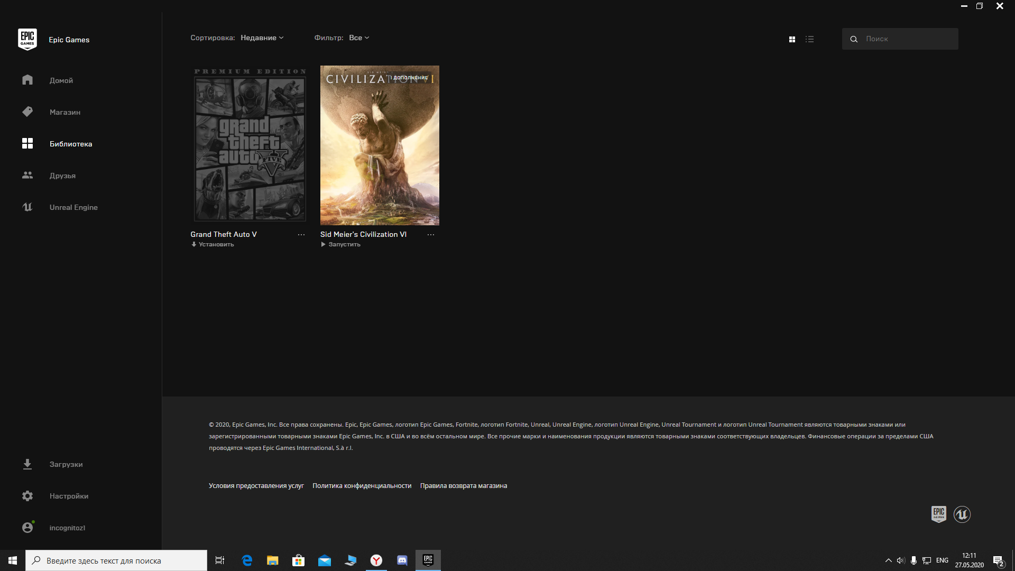Image resolution: width=1015 pixels, height=571 pixels.
Task: Open Политика конфиденциальности link
Action: 362,486
